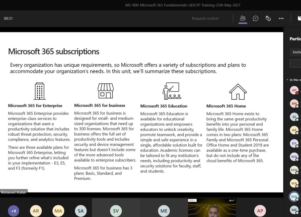Click the Request control button
This screenshot has width=301, height=217.
205,18
